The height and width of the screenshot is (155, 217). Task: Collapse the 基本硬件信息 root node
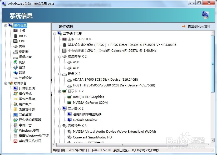click(55, 34)
